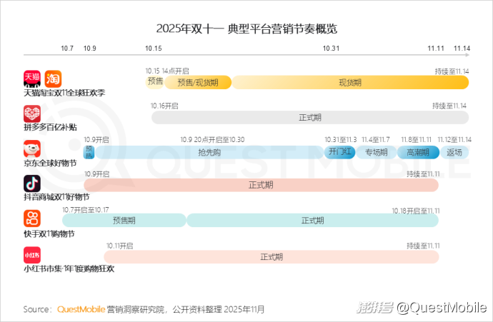The image size is (493, 322).
Task: Select the Xiaohongshu (小红书) red logo
Action: pyautogui.click(x=32, y=253)
